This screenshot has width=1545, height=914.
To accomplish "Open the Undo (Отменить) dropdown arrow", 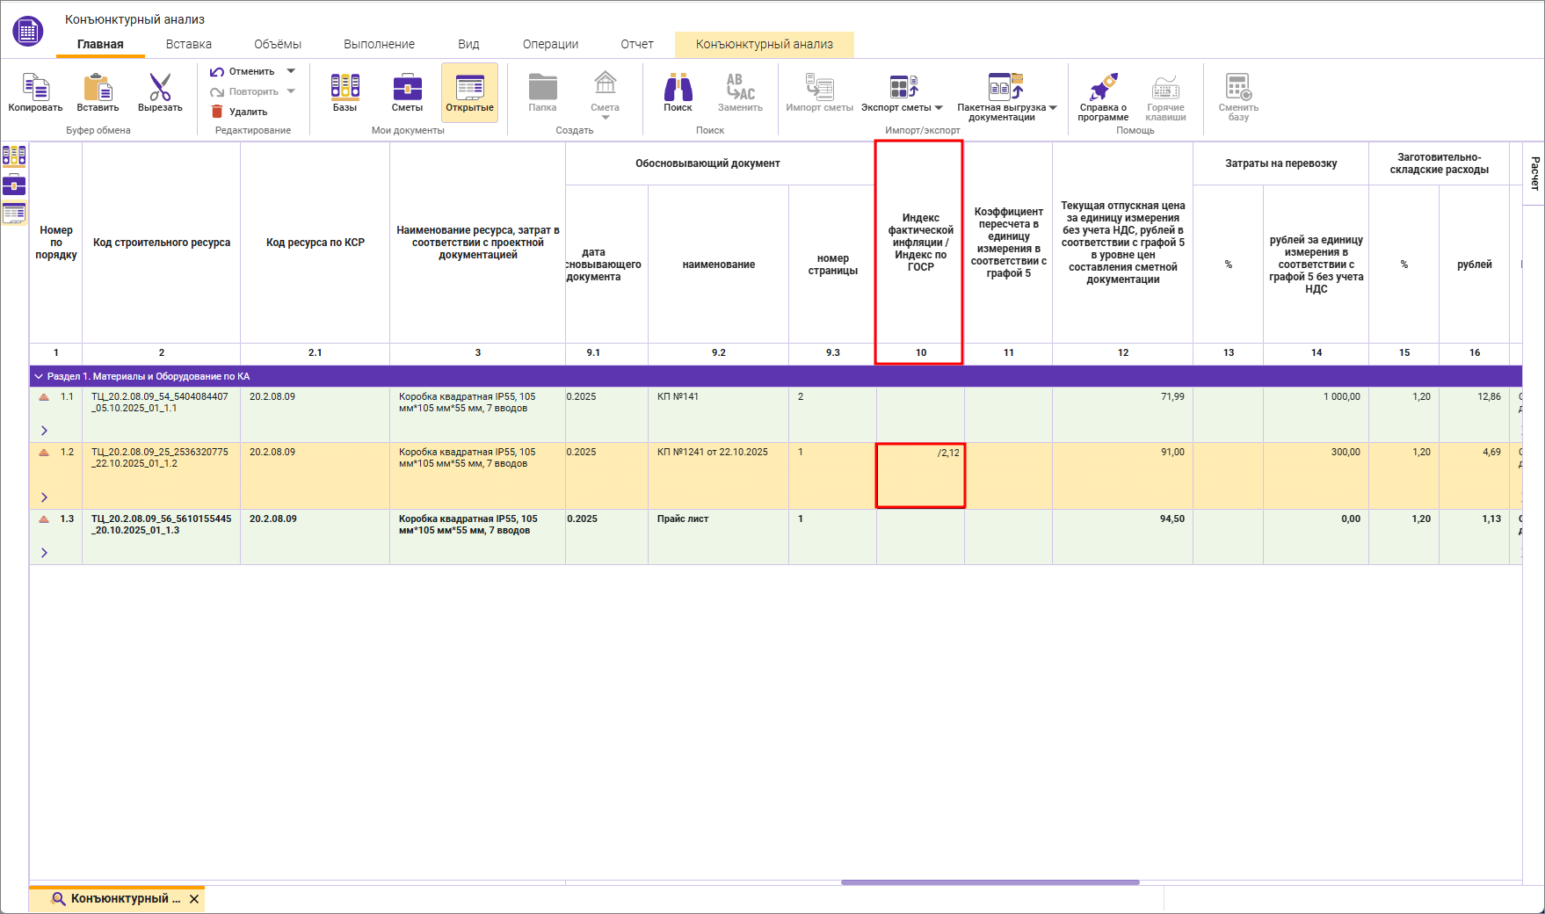I will click(x=291, y=71).
